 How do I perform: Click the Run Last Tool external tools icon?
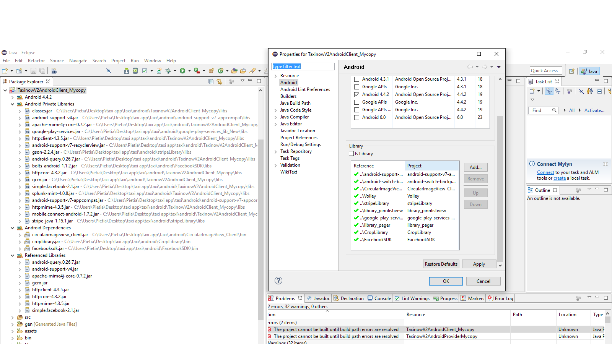tap(197, 71)
